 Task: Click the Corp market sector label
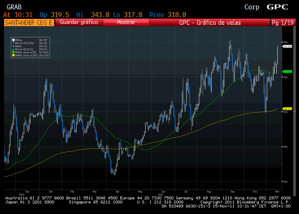pos(252,7)
